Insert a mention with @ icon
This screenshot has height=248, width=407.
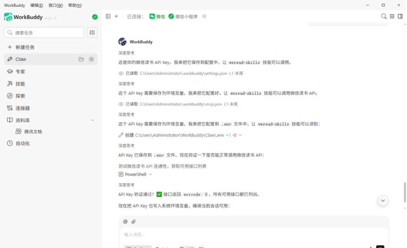125,222
